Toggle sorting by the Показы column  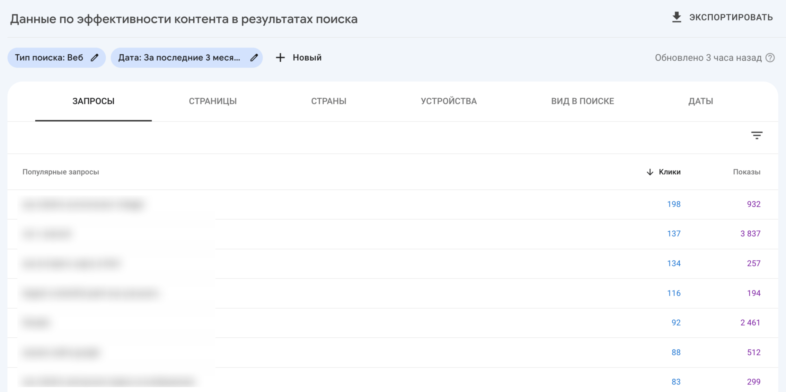point(747,171)
